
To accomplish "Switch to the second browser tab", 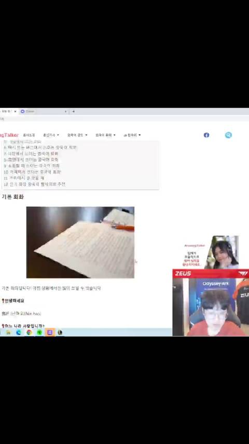I will (44, 111).
